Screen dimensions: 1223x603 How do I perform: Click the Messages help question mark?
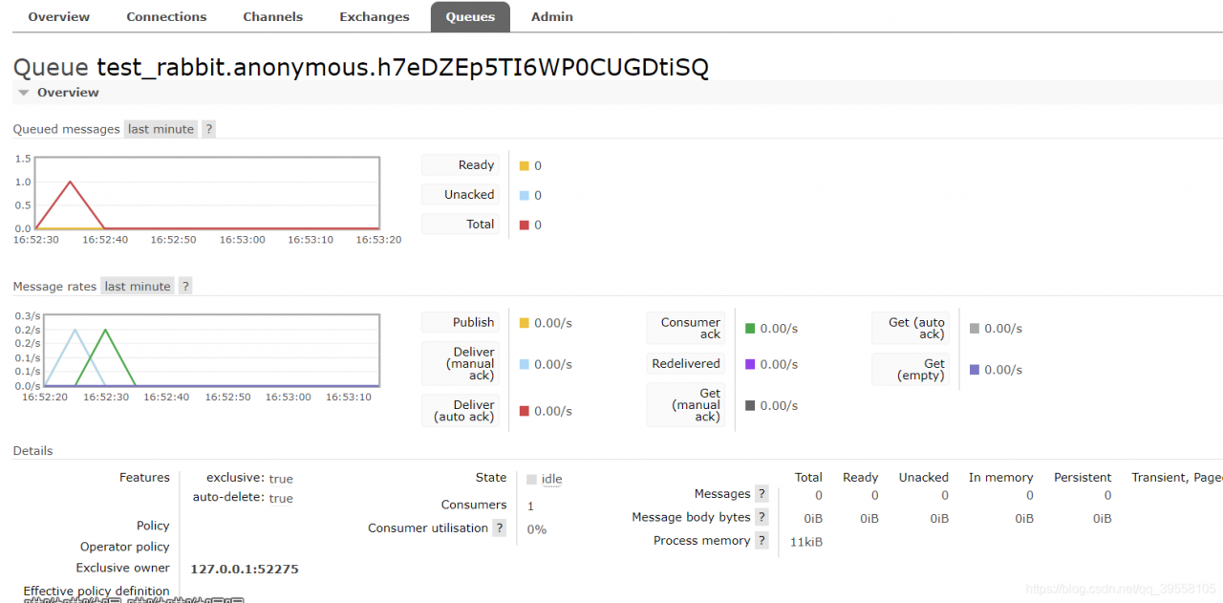tap(762, 494)
